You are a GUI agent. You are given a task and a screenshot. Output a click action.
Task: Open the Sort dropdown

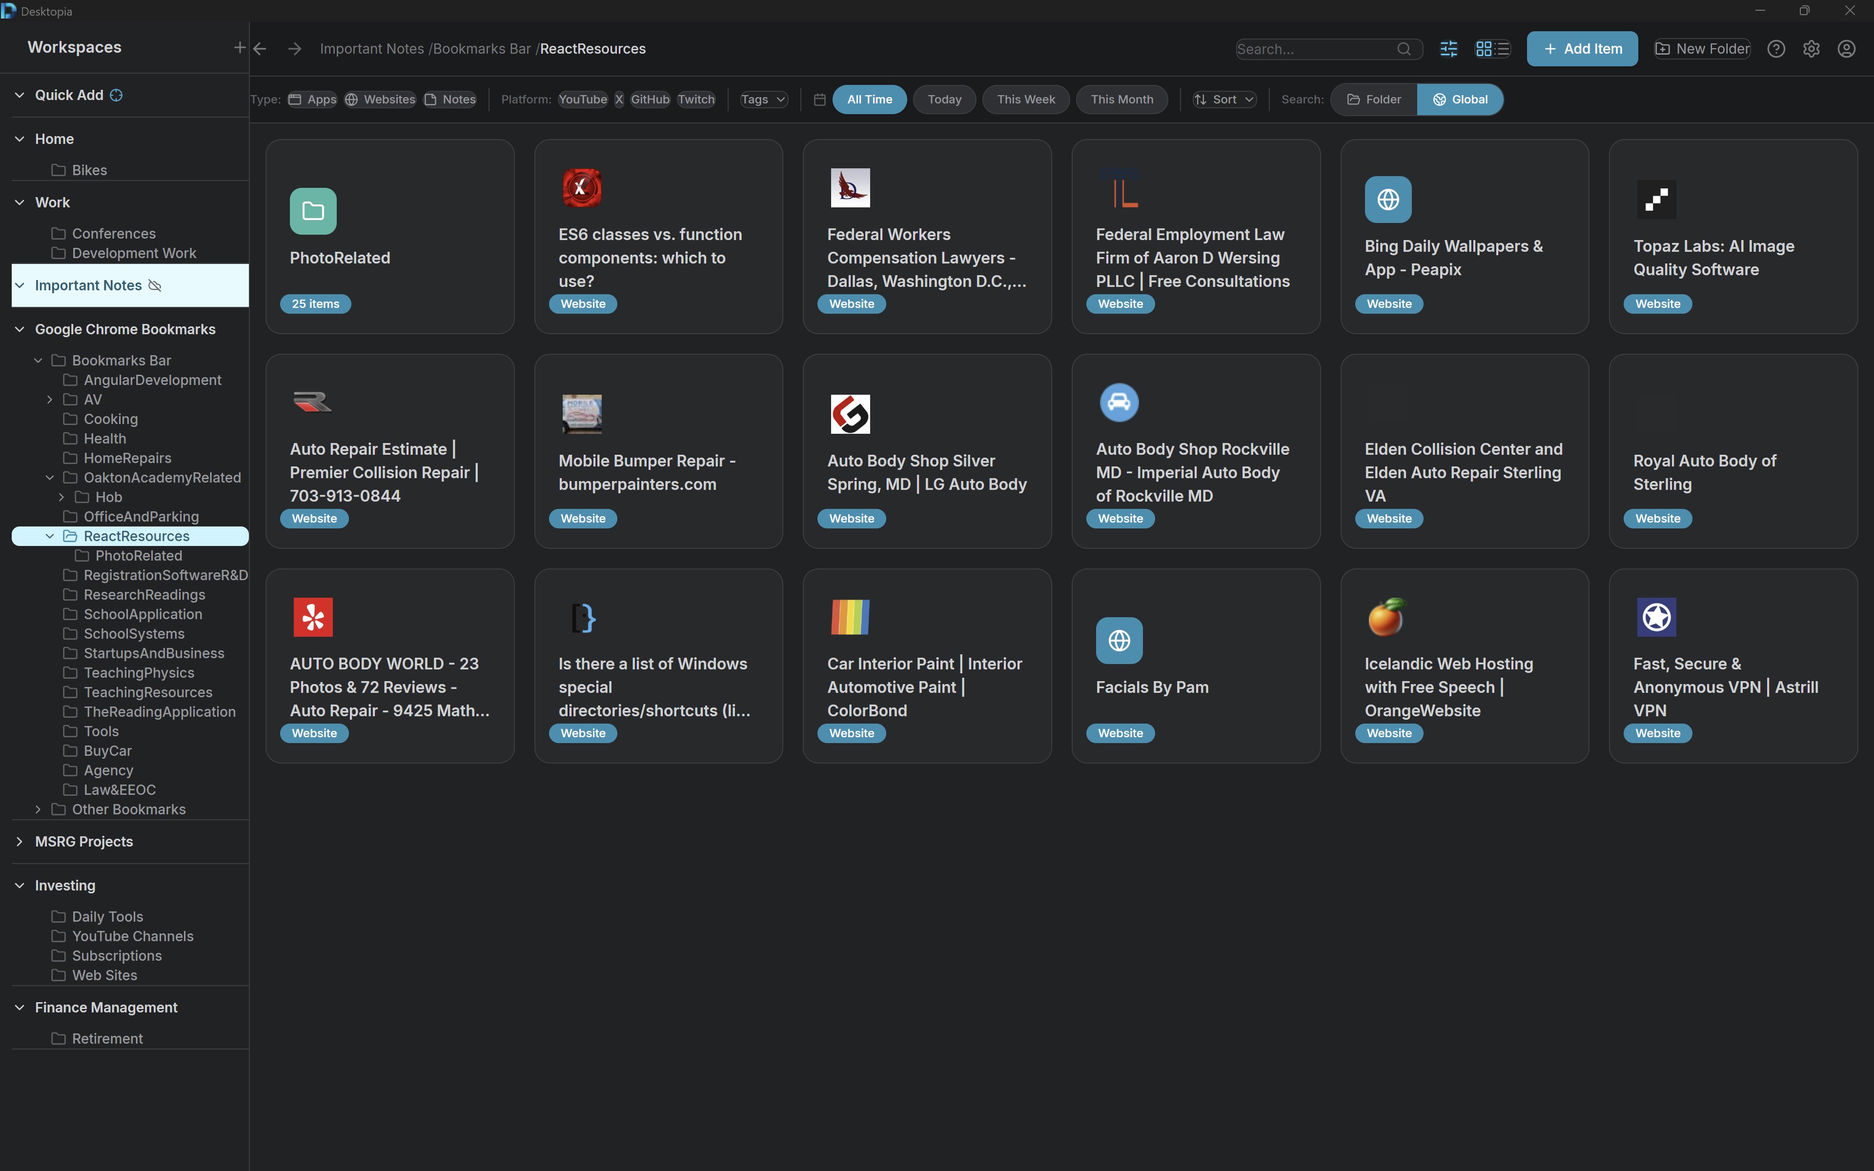point(1223,99)
